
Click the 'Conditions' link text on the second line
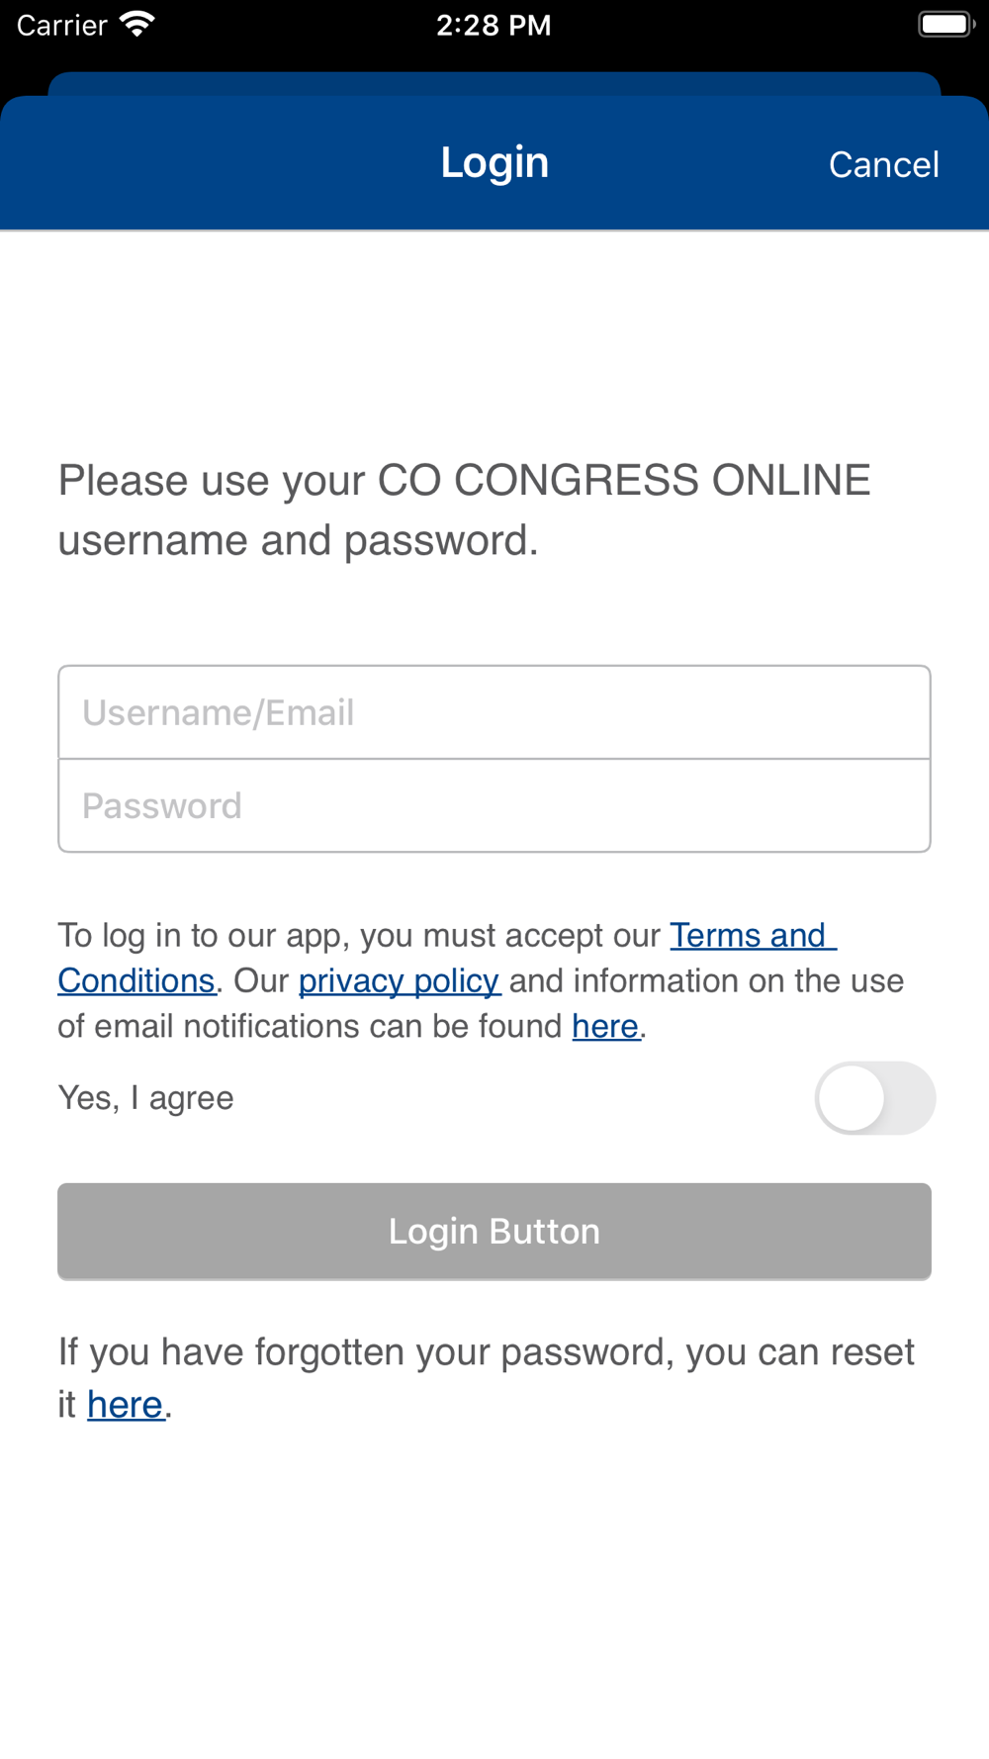pyautogui.click(x=136, y=980)
